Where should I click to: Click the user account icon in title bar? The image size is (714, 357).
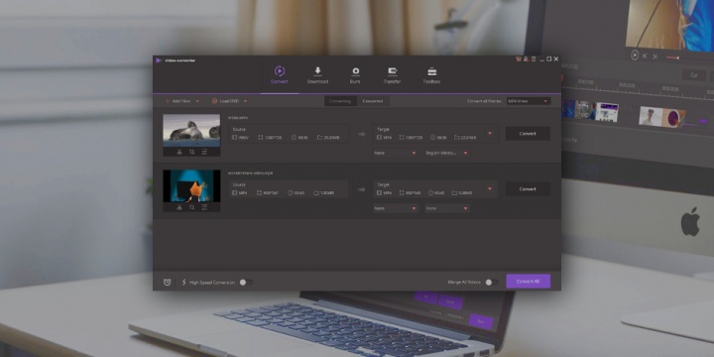pos(526,59)
